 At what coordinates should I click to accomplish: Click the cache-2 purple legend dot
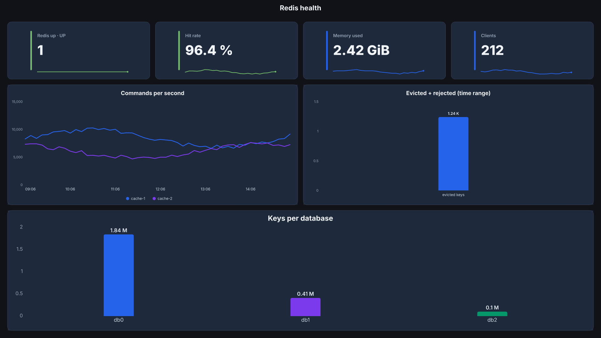click(x=154, y=199)
